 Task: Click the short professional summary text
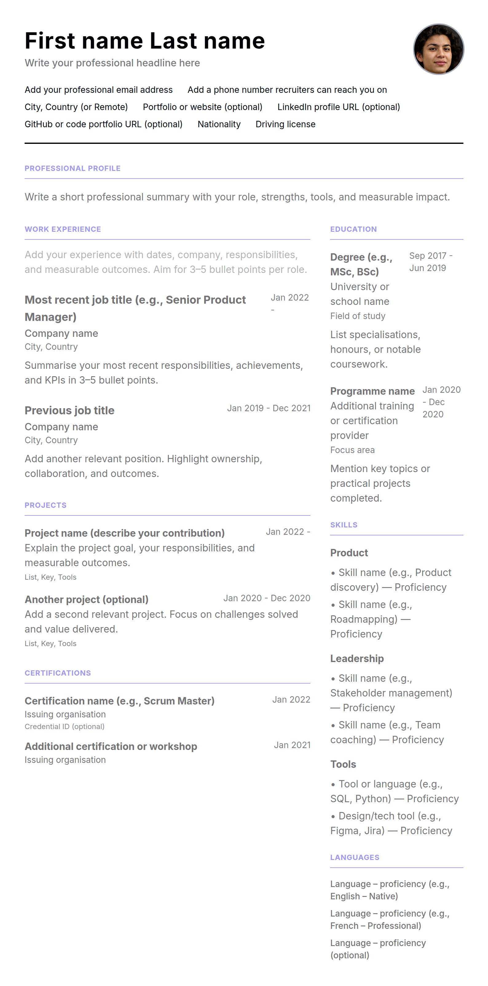click(x=237, y=197)
